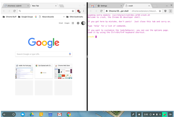Open Google Drive from shelf
Screen dimensions: 174x117
32,114
